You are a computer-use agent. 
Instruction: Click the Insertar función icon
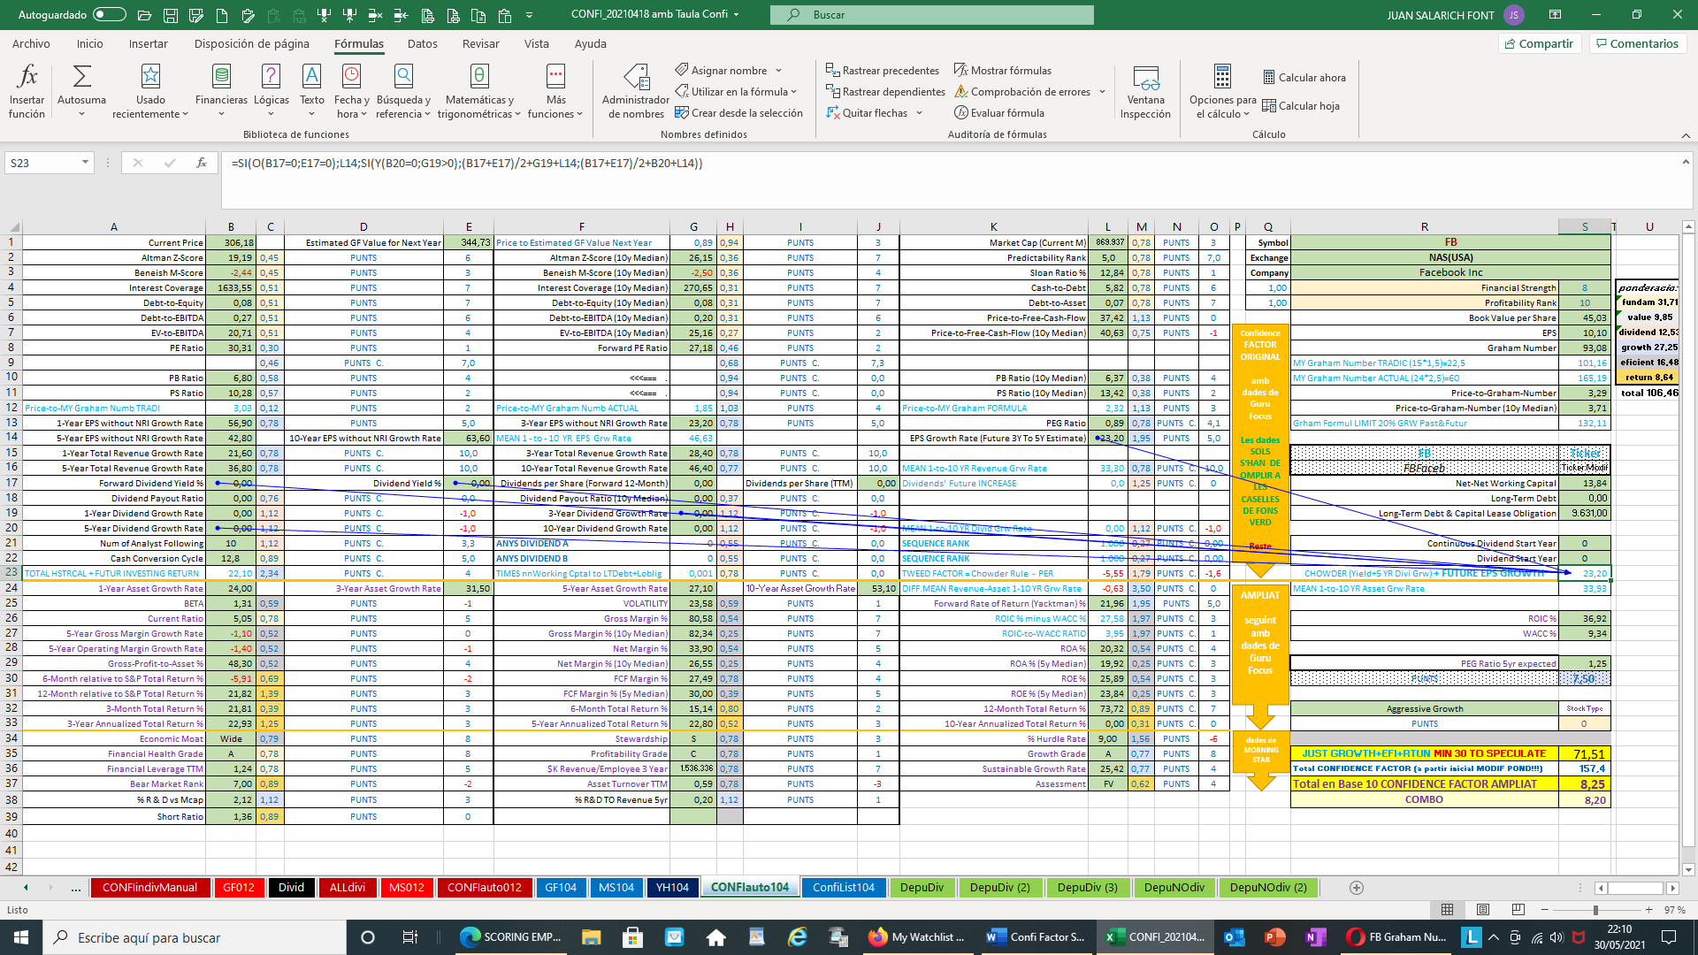27,90
